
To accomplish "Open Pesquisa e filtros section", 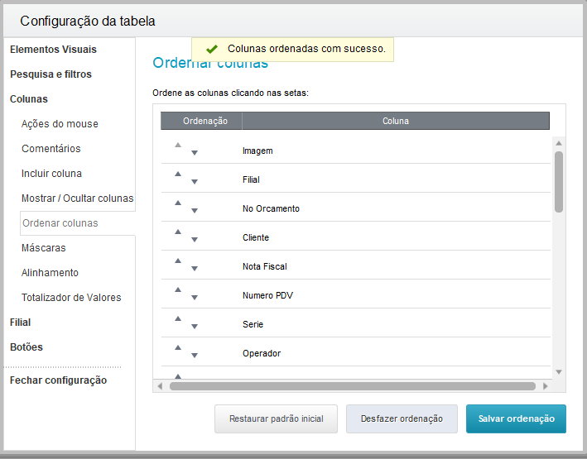I will (51, 74).
